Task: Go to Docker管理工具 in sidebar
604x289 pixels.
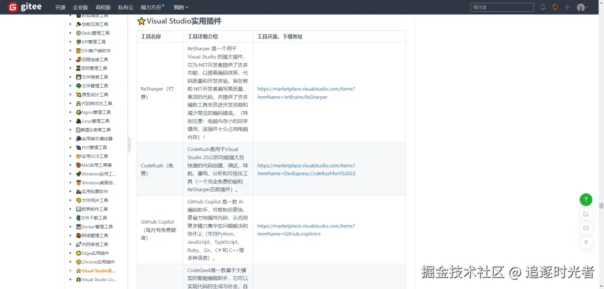Action: tap(95, 226)
